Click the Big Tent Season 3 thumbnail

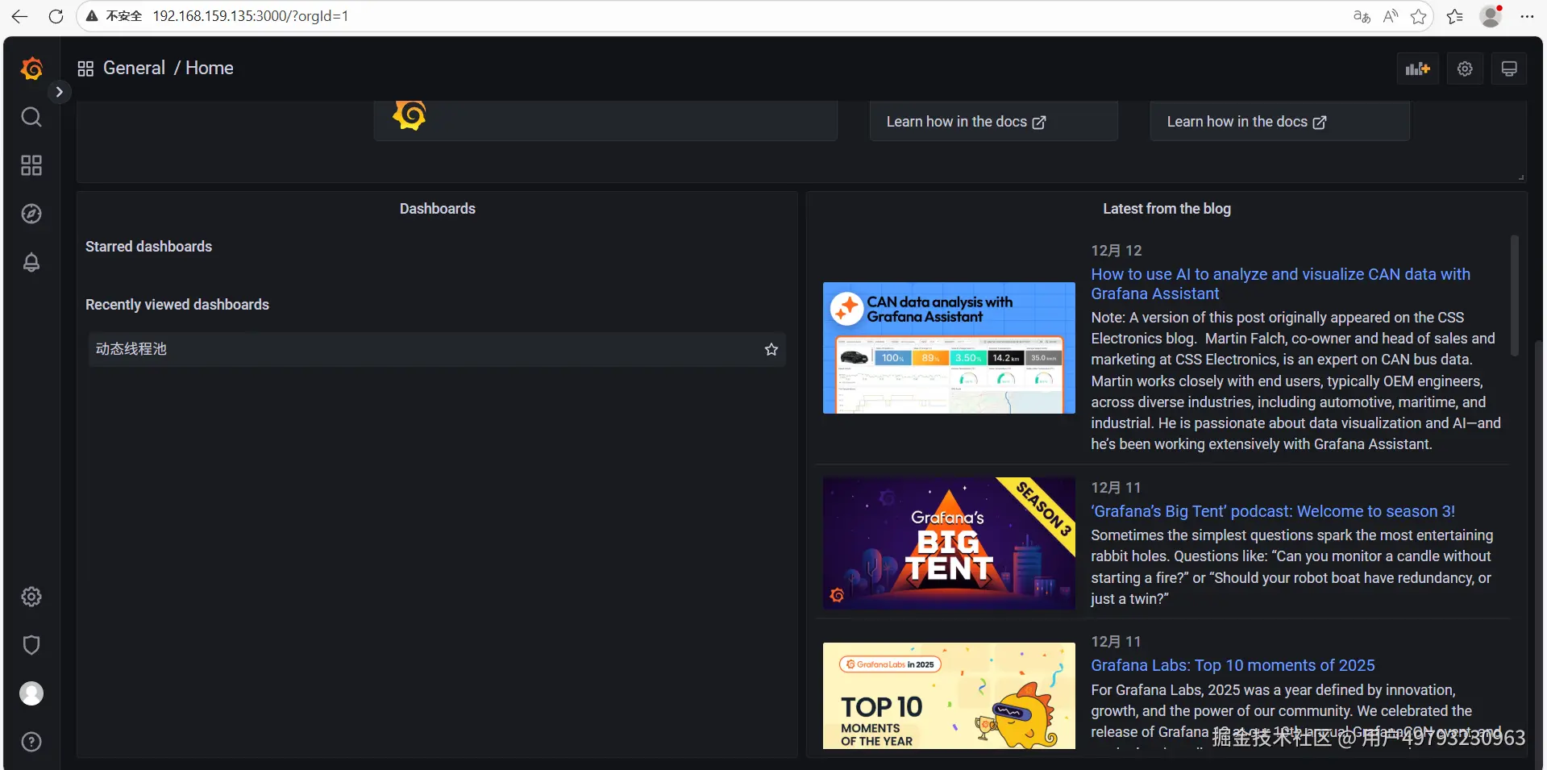click(949, 543)
